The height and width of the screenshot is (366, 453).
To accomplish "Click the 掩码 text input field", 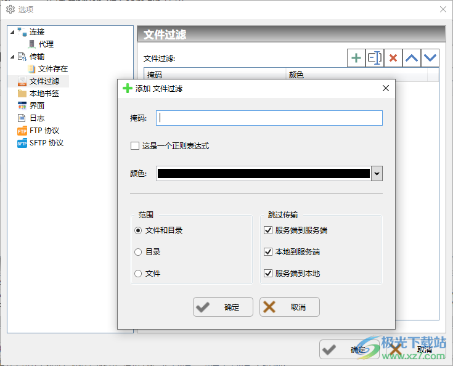I will pyautogui.click(x=269, y=118).
